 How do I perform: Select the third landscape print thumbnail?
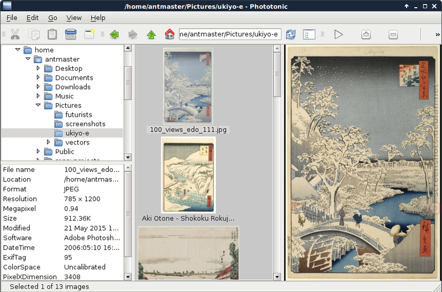point(188,253)
